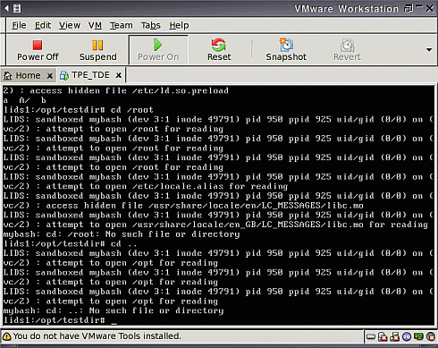Click the greyed Revert icon
Screen dimensions: 438x348
(347, 46)
